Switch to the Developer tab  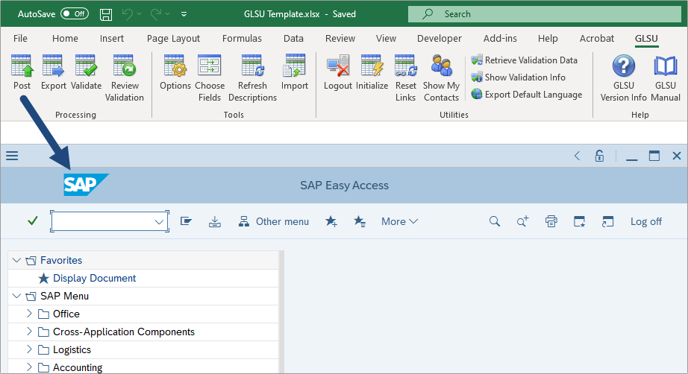(440, 39)
